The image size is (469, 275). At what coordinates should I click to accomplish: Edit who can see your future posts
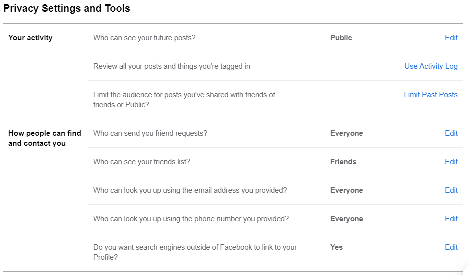[451, 38]
